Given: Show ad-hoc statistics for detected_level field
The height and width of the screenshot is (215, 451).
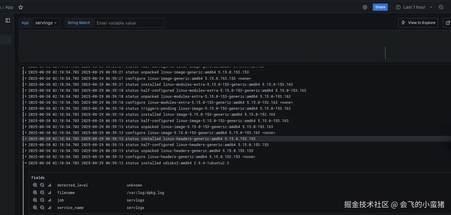Looking at the screenshot, I should pos(49,185).
